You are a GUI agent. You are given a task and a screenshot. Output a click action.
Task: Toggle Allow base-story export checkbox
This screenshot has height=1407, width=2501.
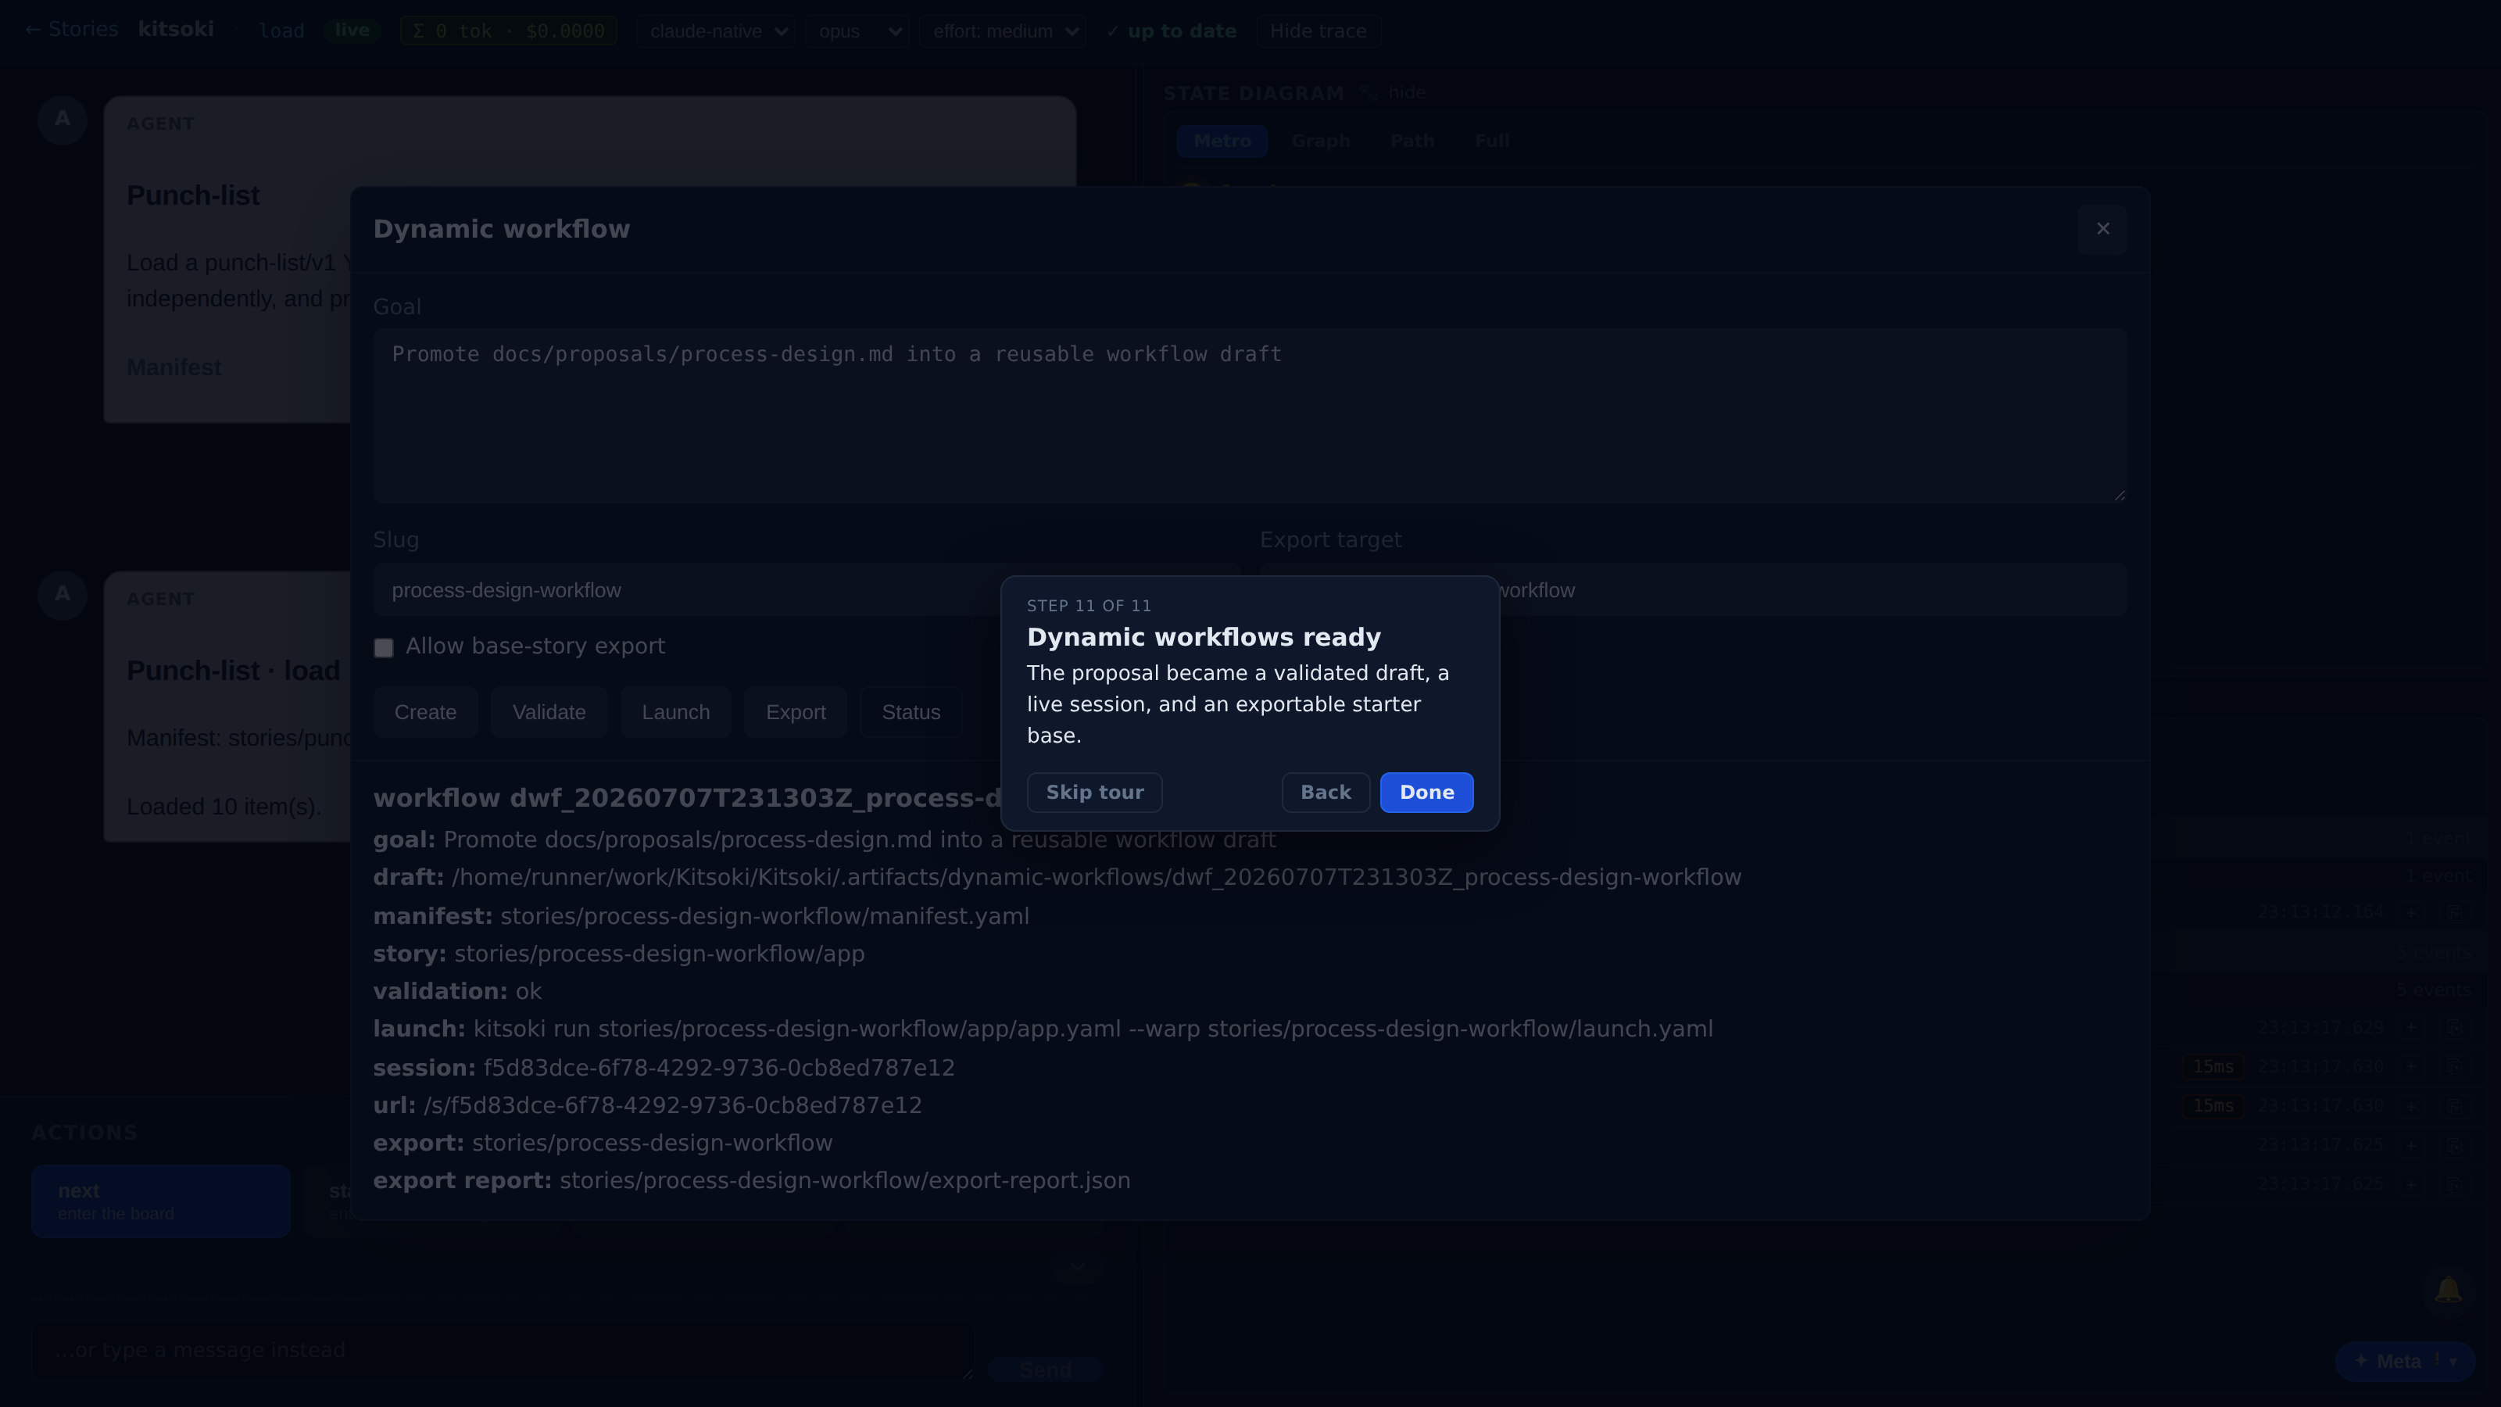384,648
